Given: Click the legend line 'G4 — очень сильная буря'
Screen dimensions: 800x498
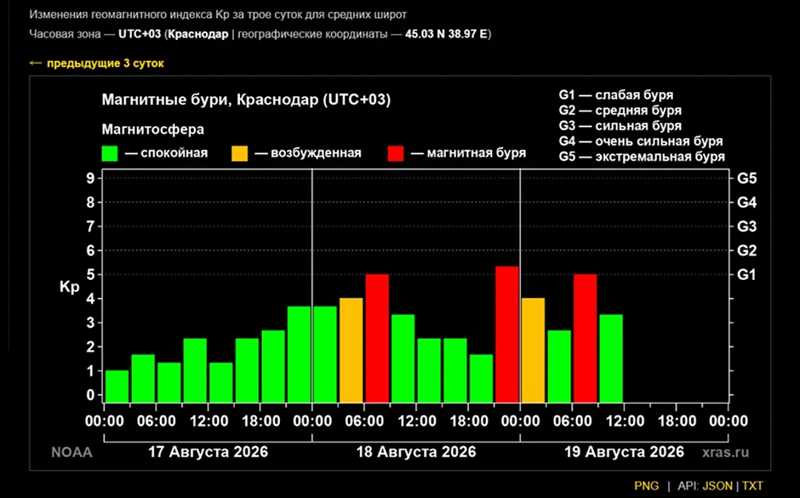Looking at the screenshot, I should point(641,141).
